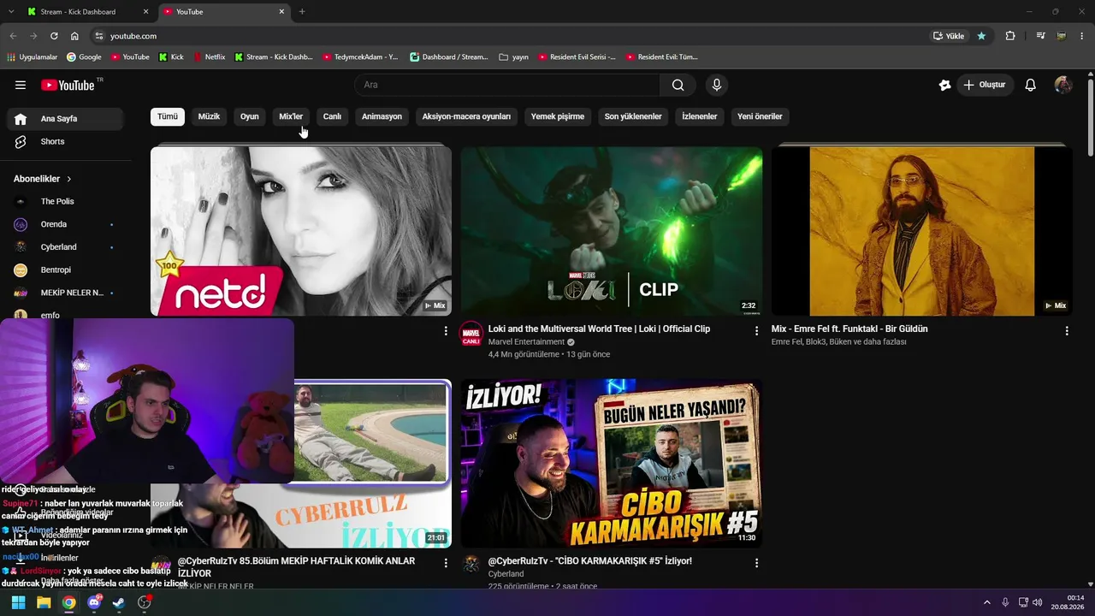1095x616 pixels.
Task: Open the Loki clip thumbnail
Action: coord(612,231)
